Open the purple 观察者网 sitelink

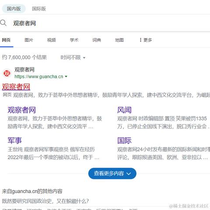tap(21, 110)
